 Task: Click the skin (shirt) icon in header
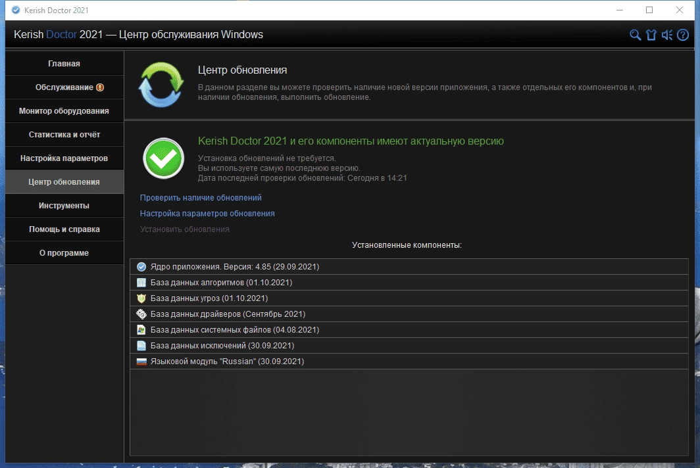point(651,35)
